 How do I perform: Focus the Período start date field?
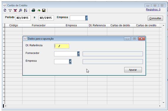[x=23, y=18]
